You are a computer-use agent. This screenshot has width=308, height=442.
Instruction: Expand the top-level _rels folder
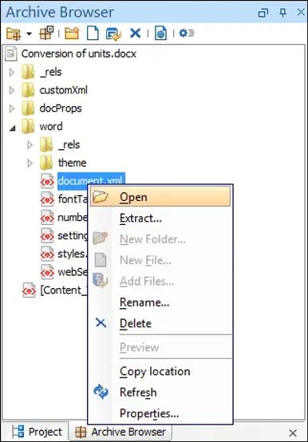click(11, 72)
